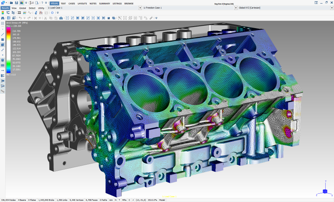Screen dimensions: 334x202
Task: Click the Save disk icon
Action: click(x=16, y=3)
